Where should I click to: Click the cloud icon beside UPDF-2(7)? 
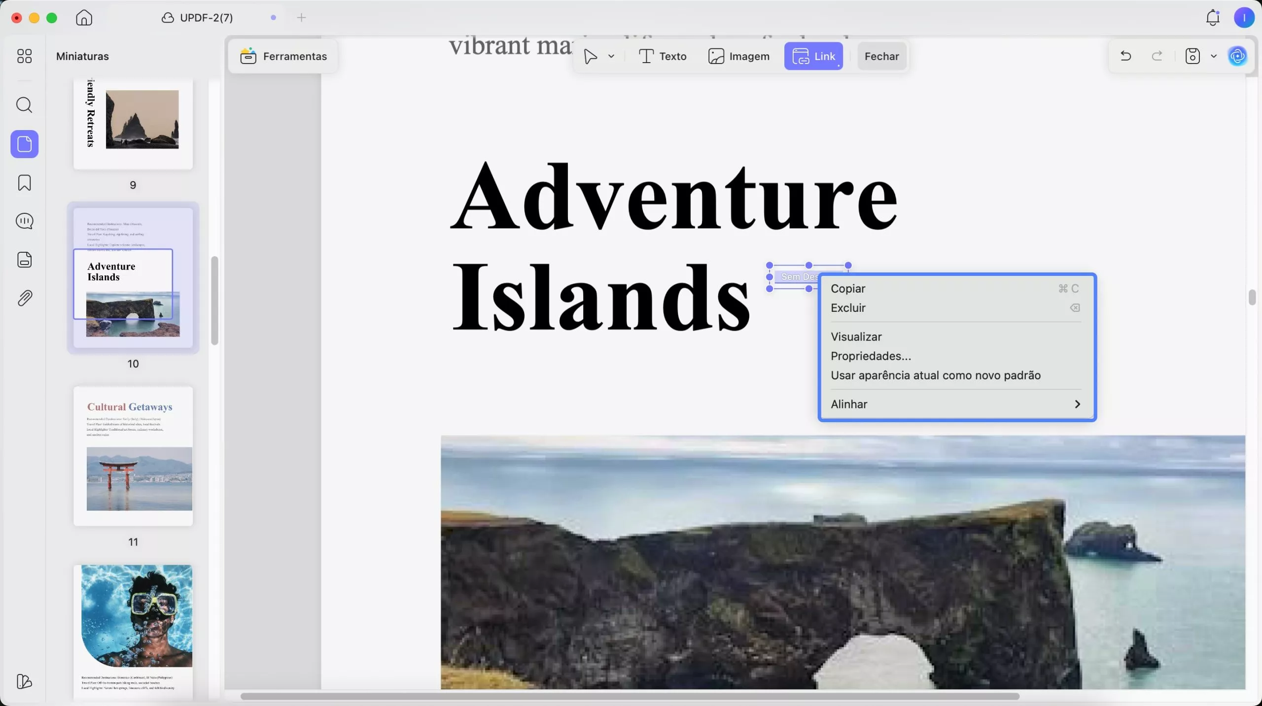click(x=168, y=18)
